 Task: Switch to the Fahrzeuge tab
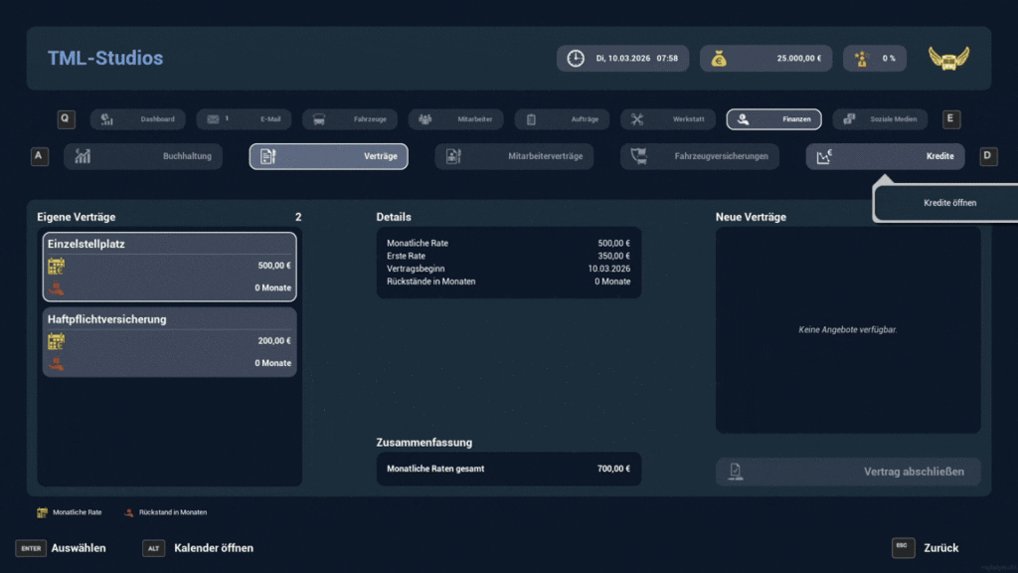350,119
